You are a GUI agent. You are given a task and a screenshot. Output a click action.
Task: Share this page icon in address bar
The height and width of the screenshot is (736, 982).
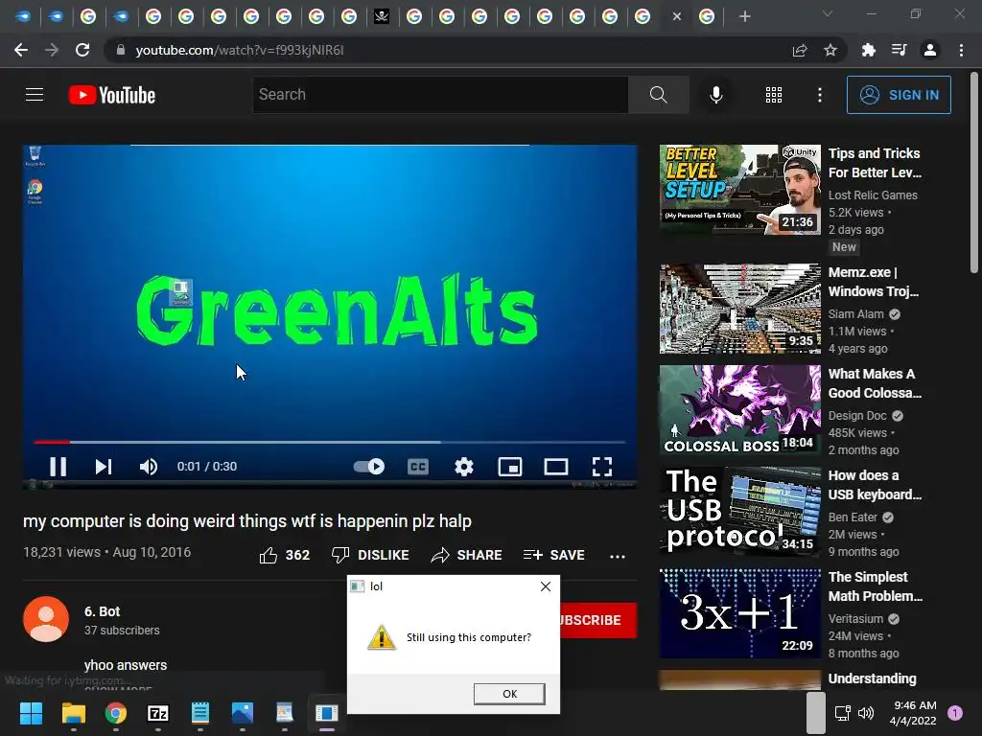tap(800, 50)
